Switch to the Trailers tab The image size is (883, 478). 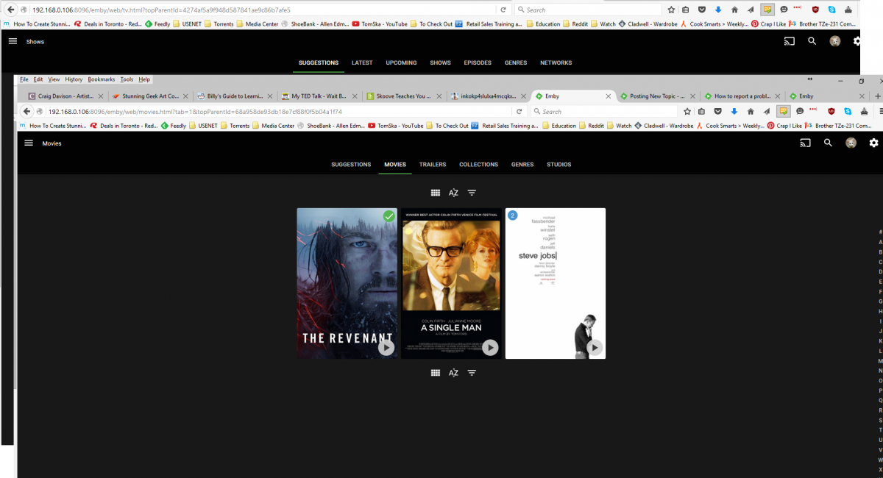tap(433, 165)
